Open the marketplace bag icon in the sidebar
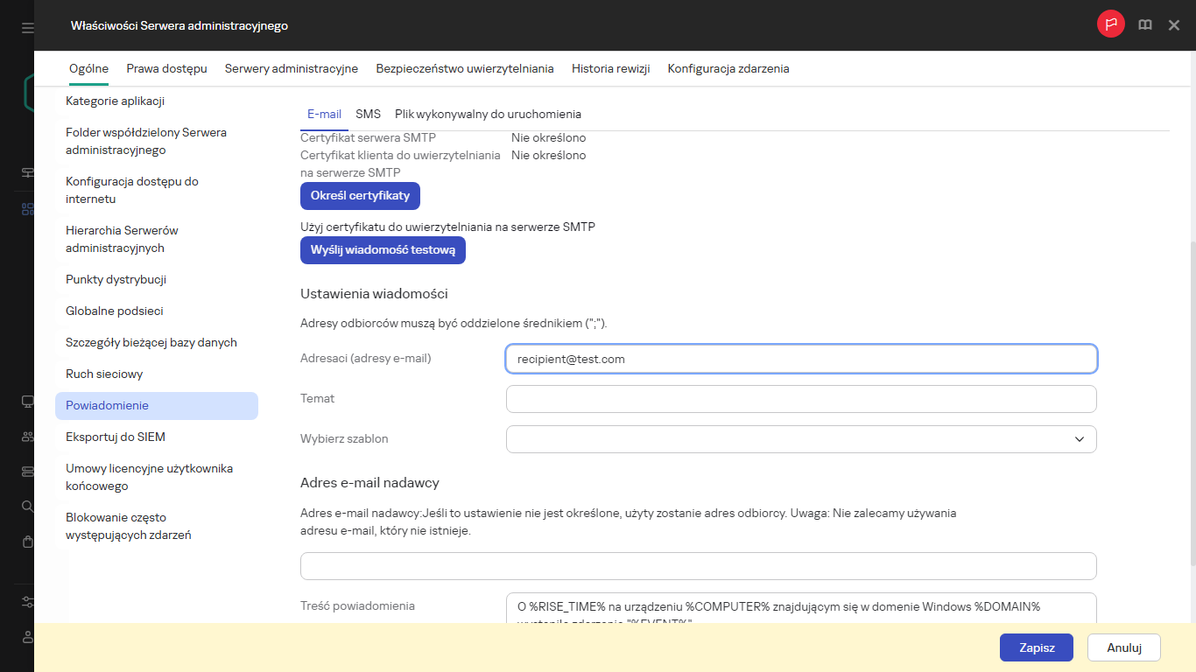The height and width of the screenshot is (672, 1196). coord(26,541)
